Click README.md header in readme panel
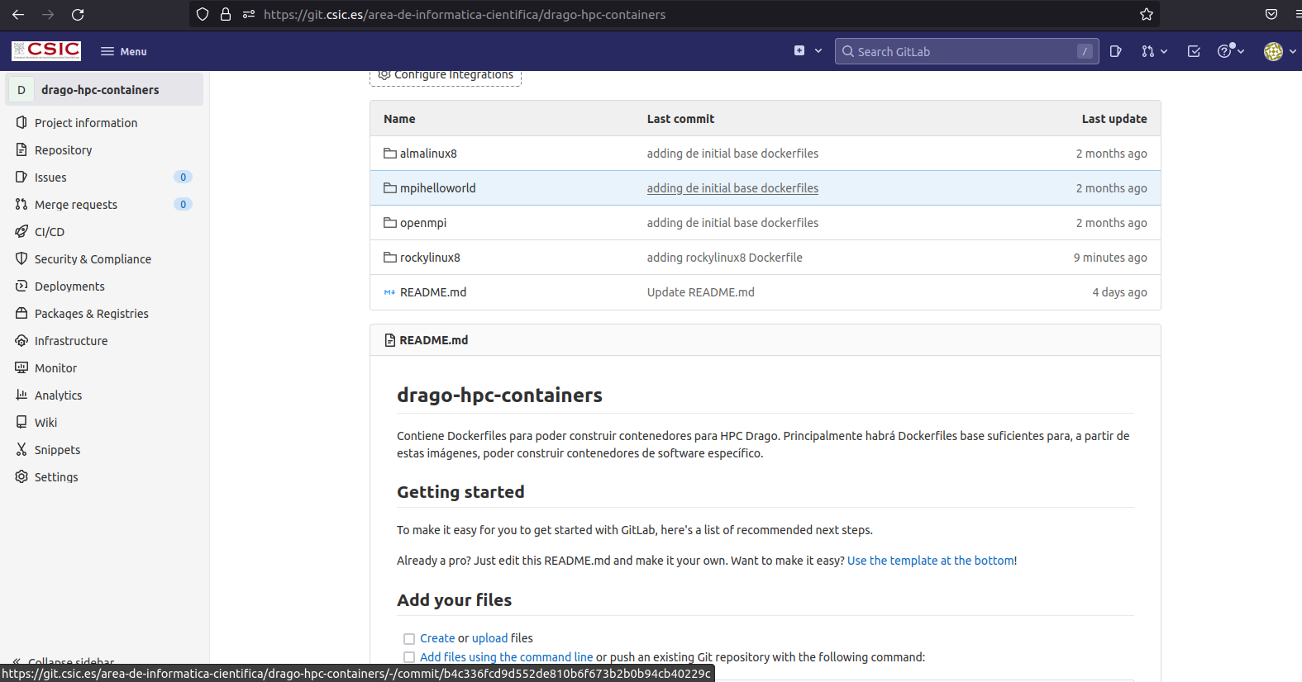The height and width of the screenshot is (682, 1302). pos(433,339)
